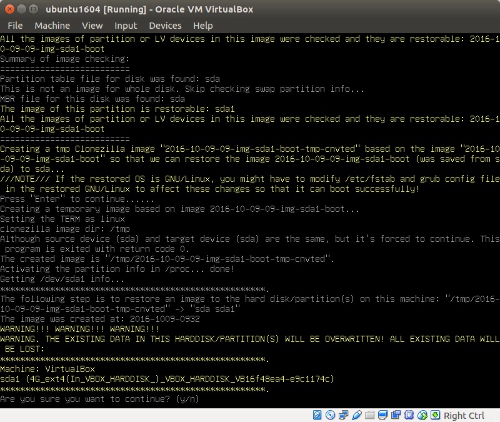Open the Machine menu

click(52, 26)
